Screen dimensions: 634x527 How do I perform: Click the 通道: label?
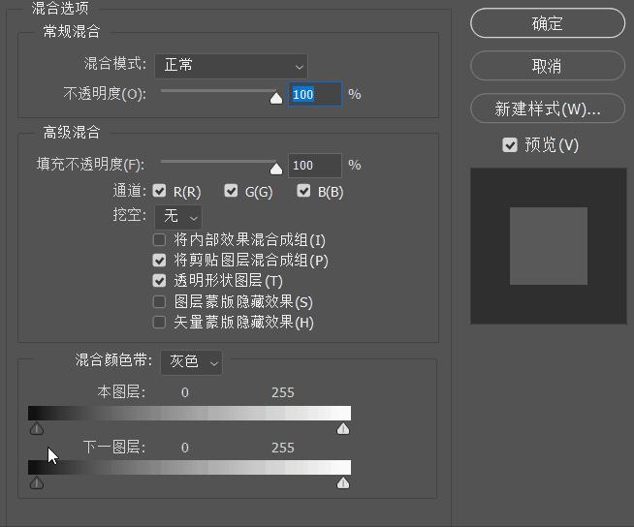coord(129,191)
